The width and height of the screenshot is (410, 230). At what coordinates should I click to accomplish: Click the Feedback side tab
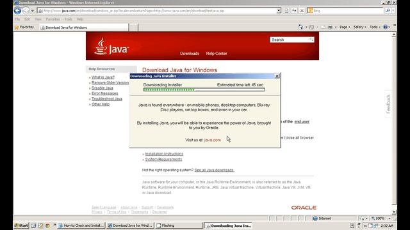click(388, 103)
